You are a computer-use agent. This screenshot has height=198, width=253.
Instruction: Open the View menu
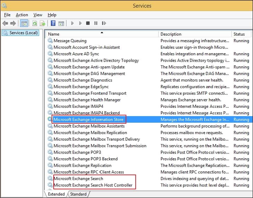38,15
